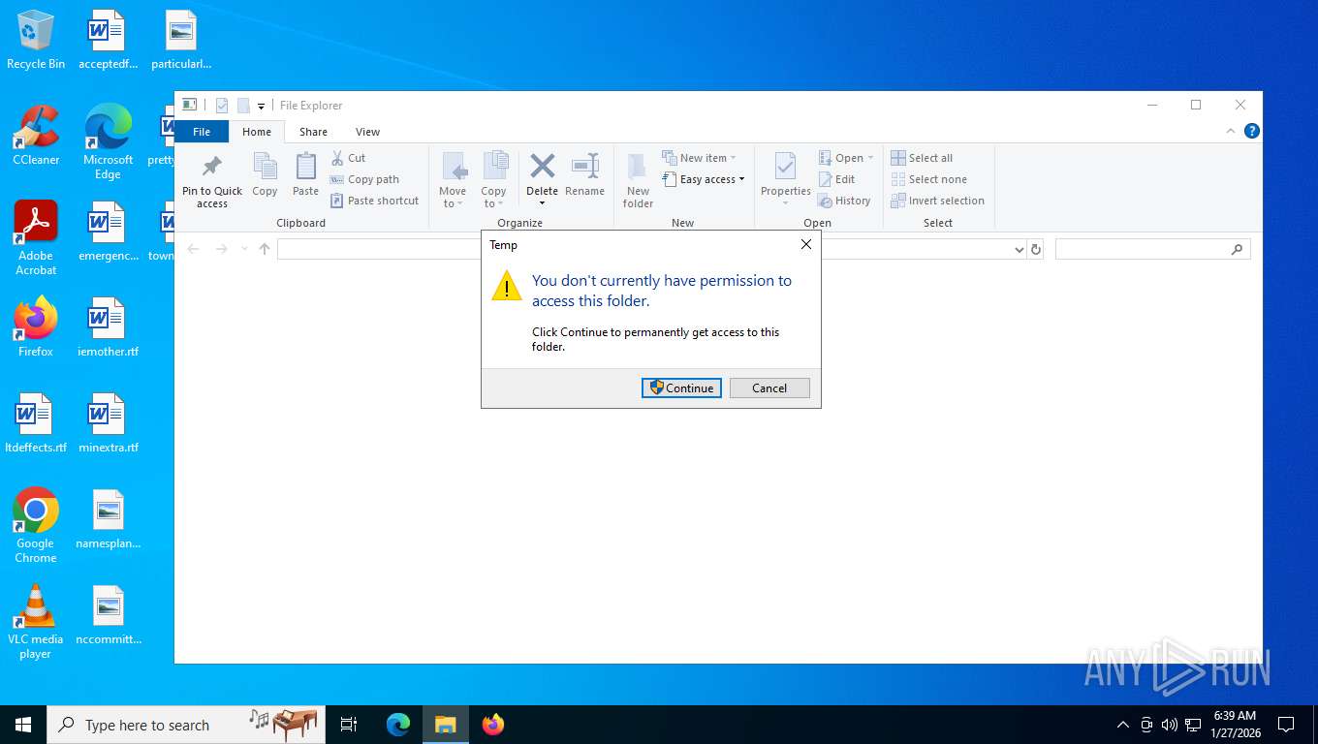
Task: Open the Copy to dropdown
Action: tap(494, 179)
